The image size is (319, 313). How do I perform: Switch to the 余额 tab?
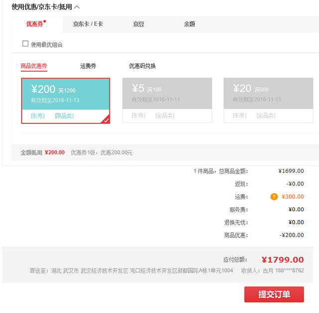coord(189,24)
